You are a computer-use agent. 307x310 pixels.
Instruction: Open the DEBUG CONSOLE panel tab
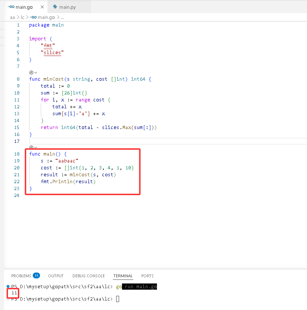88,276
